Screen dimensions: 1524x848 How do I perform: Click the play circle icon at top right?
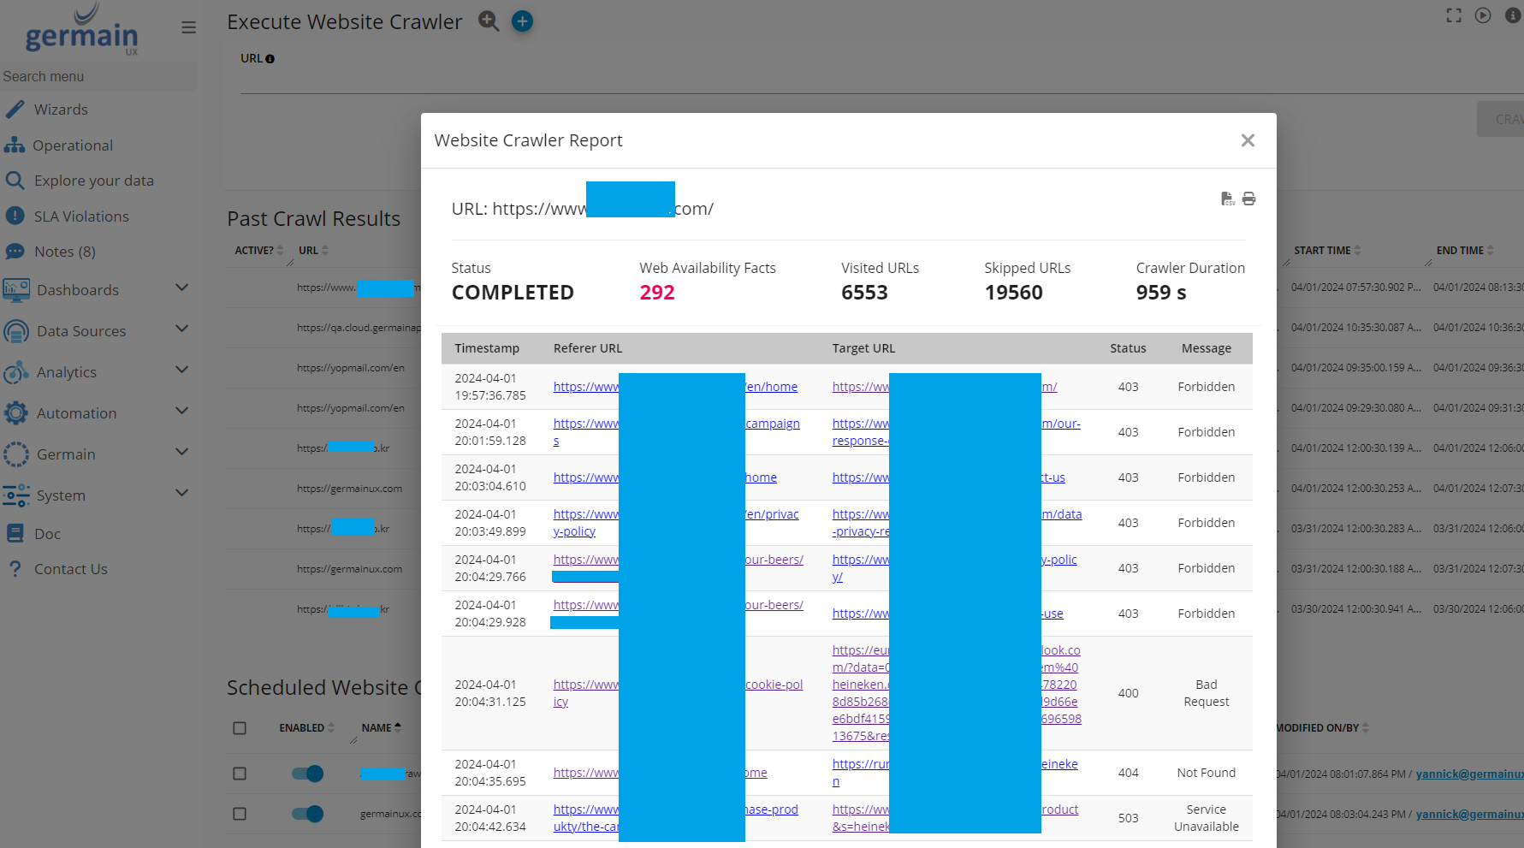point(1483,15)
